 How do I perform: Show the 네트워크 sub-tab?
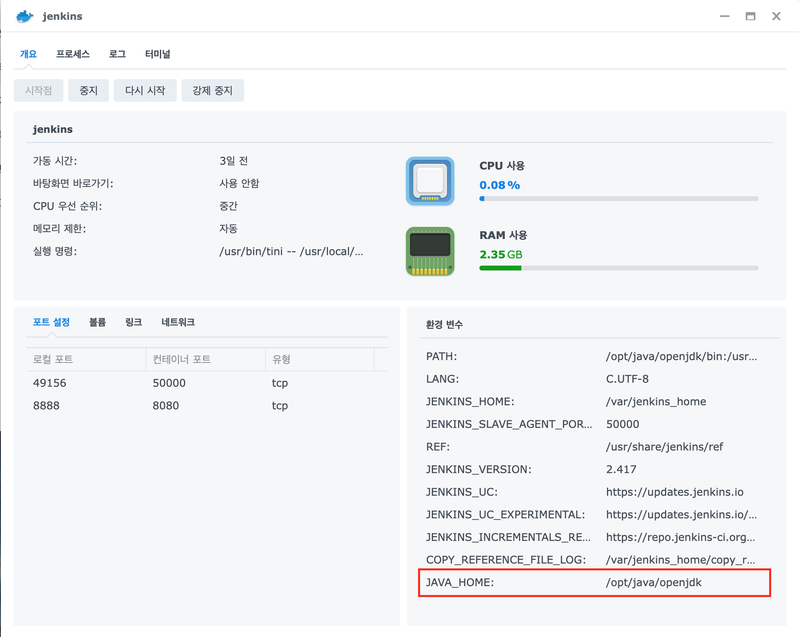point(178,322)
